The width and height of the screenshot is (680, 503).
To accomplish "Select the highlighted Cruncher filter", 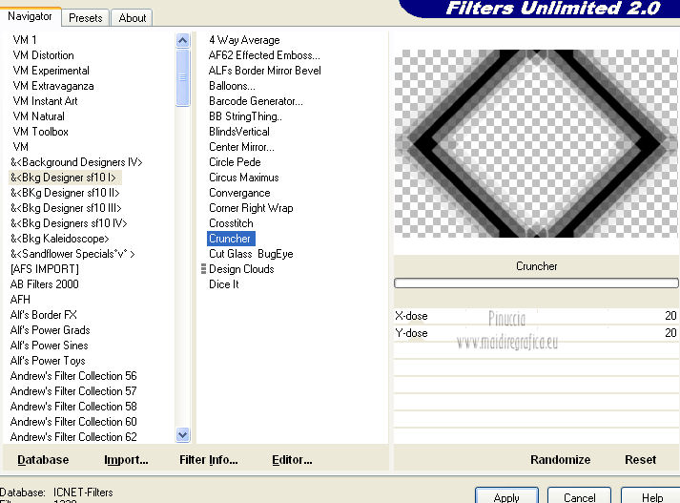I will [231, 239].
